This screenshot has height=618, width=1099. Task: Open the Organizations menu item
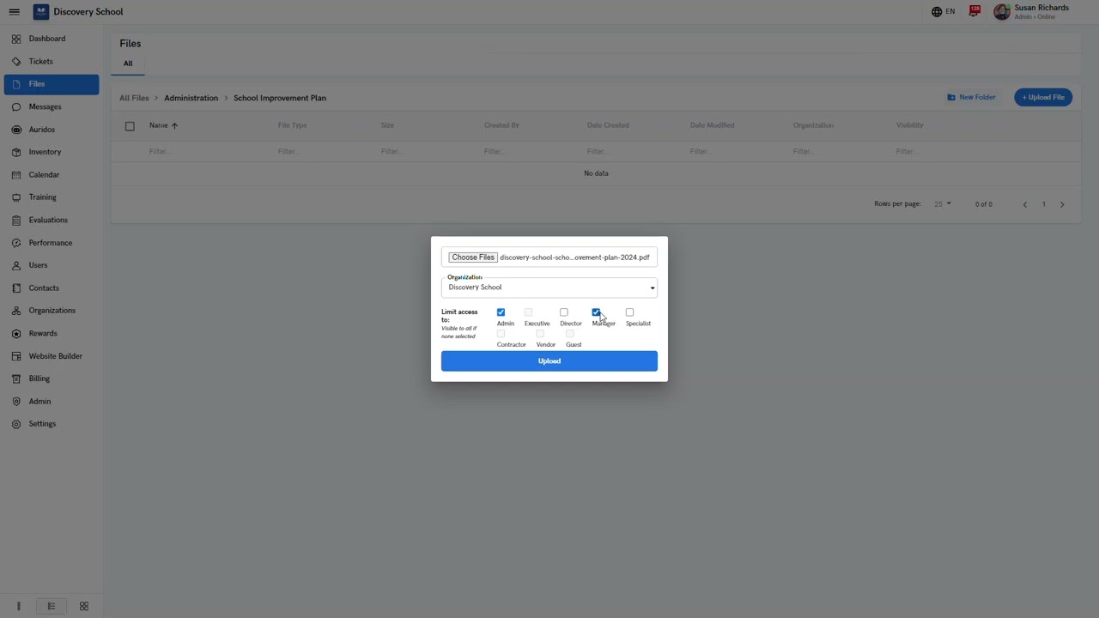52,311
